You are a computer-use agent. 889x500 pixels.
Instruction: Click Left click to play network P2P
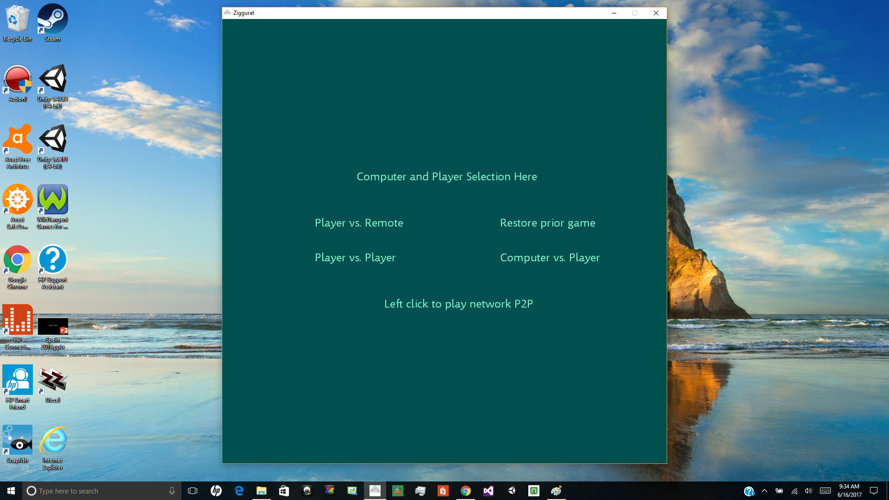pyautogui.click(x=458, y=303)
